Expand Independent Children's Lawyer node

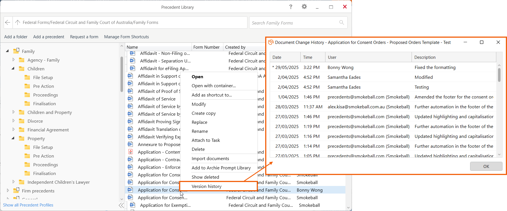[x=13, y=182]
